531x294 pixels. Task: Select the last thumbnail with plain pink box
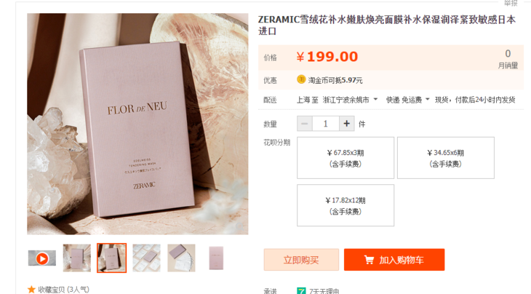coord(216,258)
